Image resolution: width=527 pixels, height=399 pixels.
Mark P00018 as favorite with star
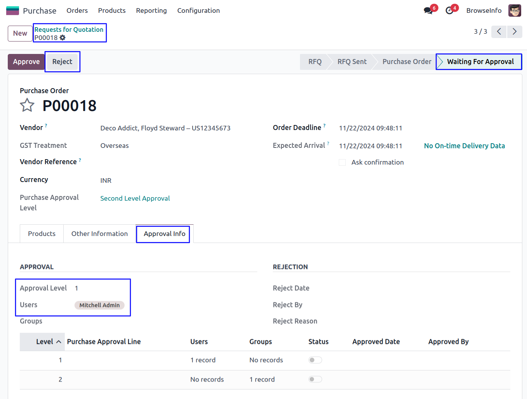tap(27, 105)
